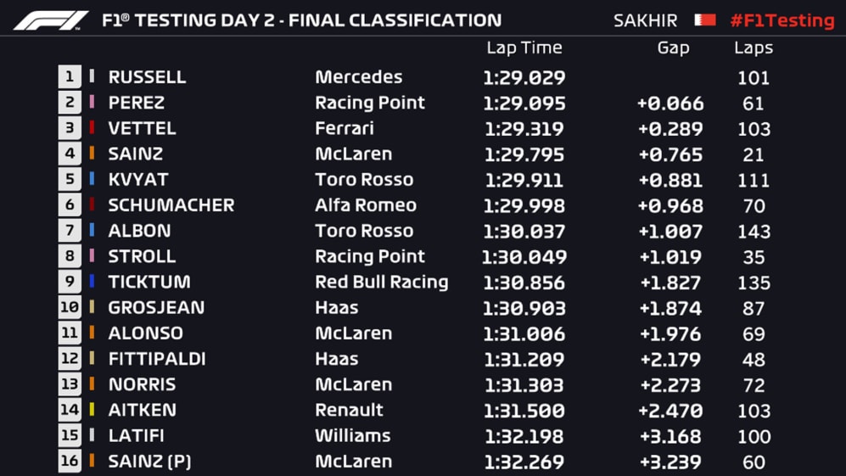Click Aitken's yellow Renault team color bar

tap(92, 411)
